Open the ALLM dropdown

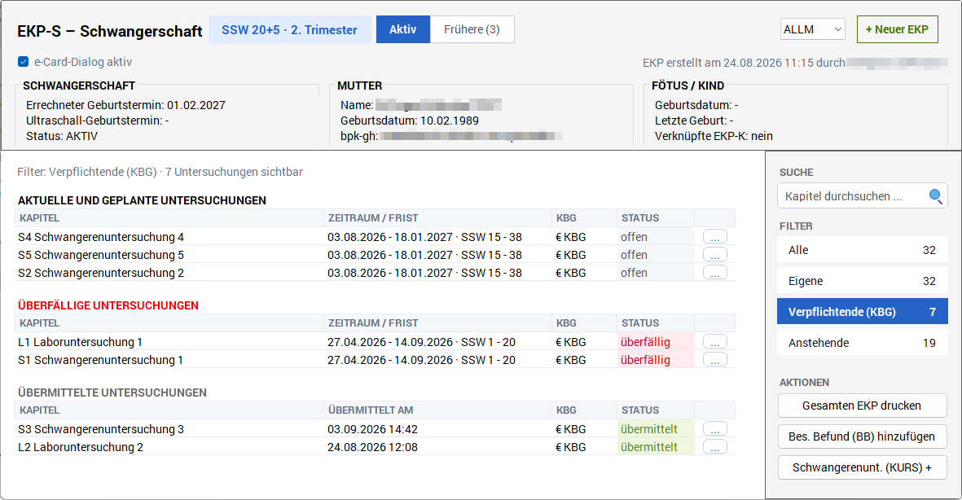812,29
